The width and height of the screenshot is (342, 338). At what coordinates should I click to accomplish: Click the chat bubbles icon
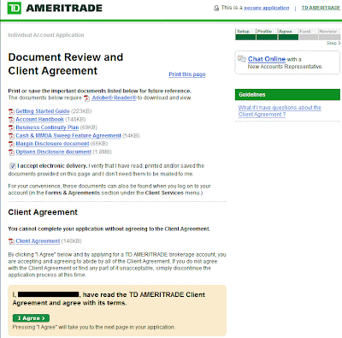point(242,59)
